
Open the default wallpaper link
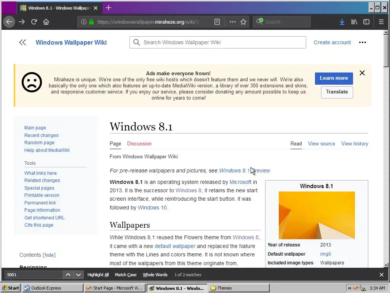click(175, 246)
